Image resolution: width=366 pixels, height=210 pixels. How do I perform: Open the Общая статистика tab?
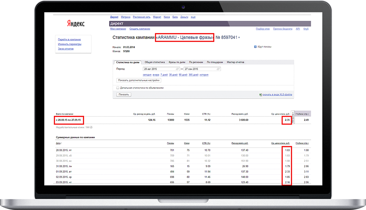[x=155, y=62]
